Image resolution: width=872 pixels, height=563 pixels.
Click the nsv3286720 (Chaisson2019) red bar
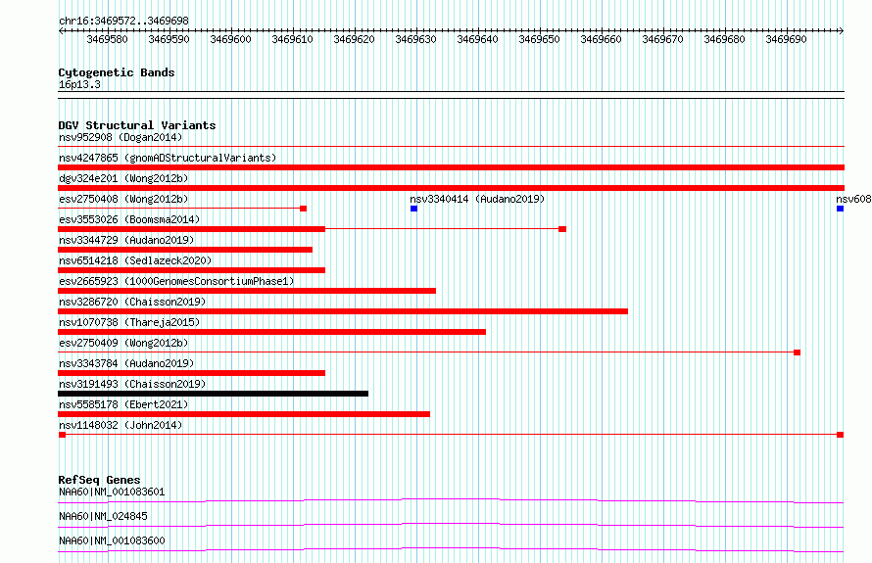coord(343,311)
